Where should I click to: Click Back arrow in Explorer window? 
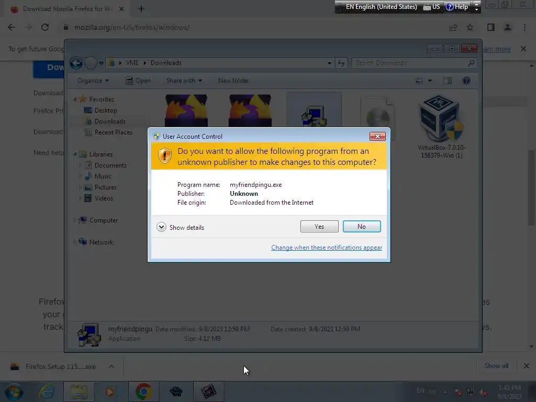[x=76, y=63]
